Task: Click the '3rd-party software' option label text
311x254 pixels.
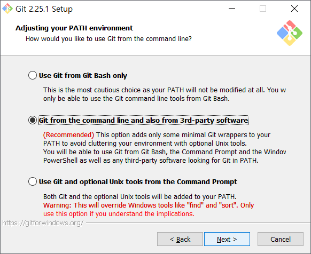Action: click(143, 120)
